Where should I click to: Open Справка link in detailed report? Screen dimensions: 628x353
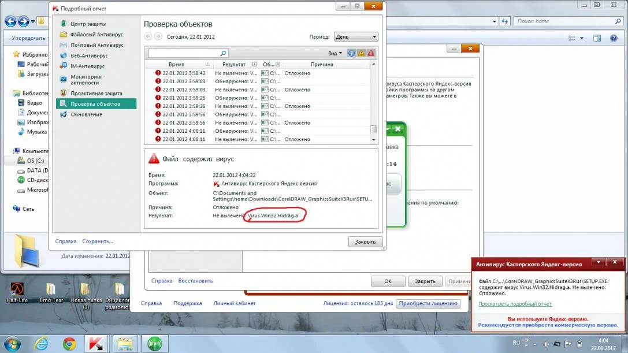(66, 241)
